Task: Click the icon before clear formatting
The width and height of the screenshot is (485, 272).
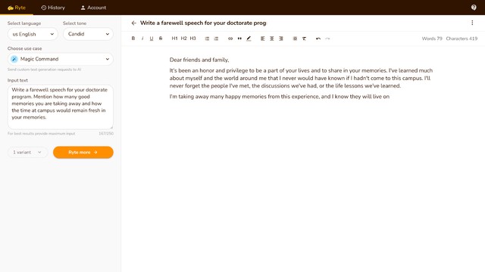Action: 295,39
